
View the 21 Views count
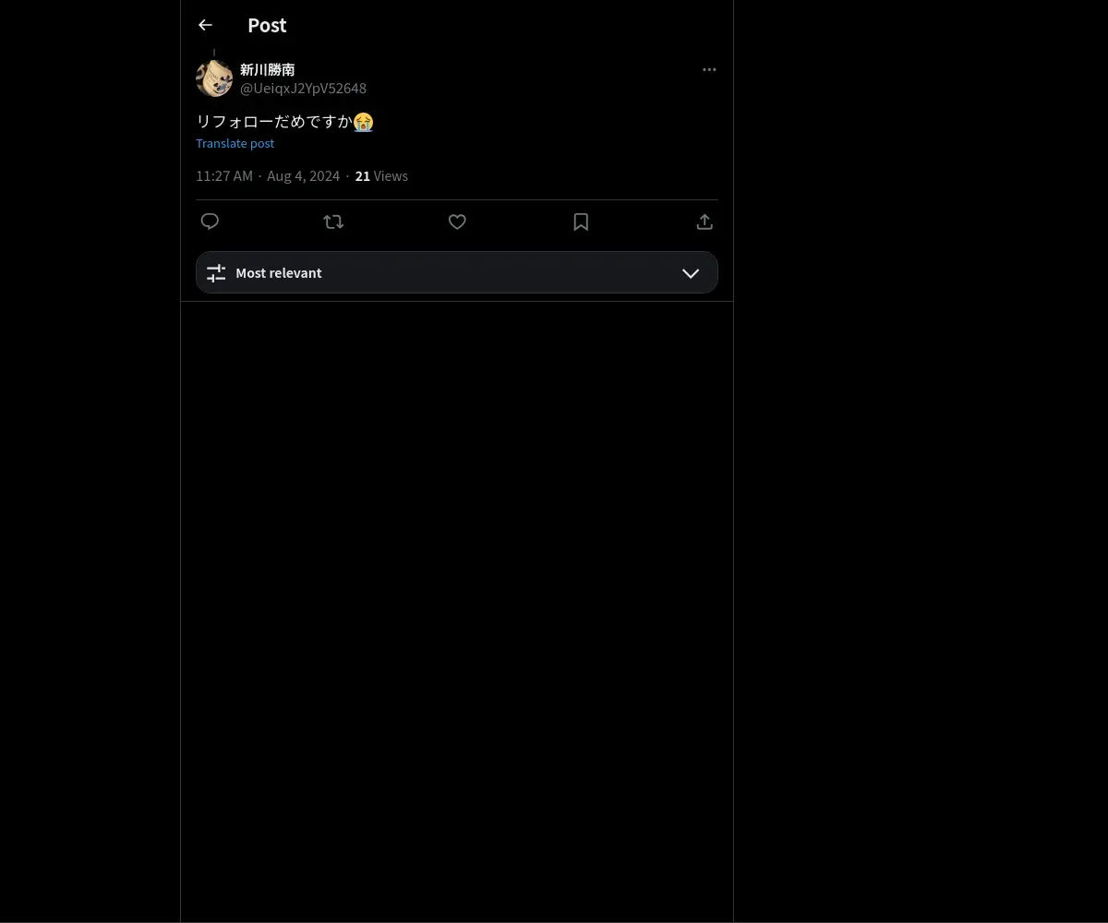[x=381, y=176]
